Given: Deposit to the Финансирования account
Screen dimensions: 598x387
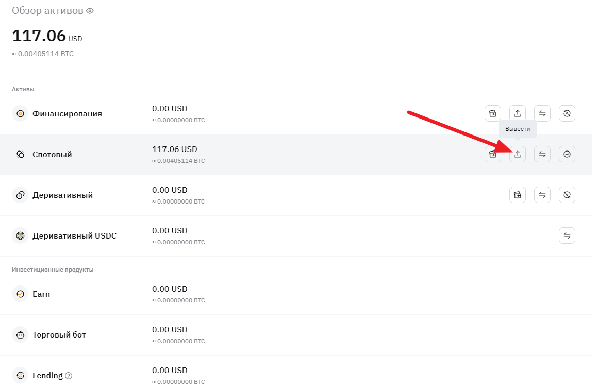Looking at the screenshot, I should click(x=493, y=113).
